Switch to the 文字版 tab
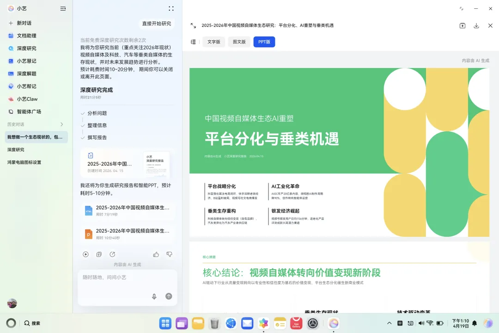Screen dimensions: 499x333 click(214, 42)
